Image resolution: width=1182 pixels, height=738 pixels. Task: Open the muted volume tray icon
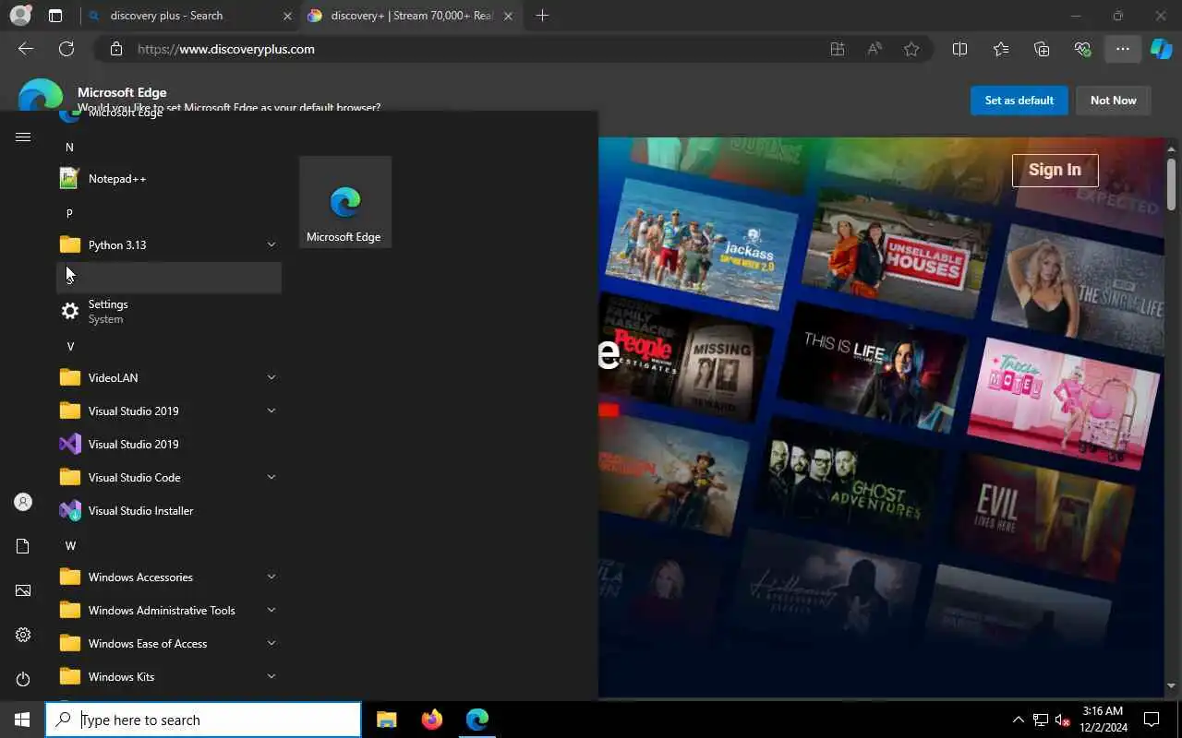[x=1062, y=720]
